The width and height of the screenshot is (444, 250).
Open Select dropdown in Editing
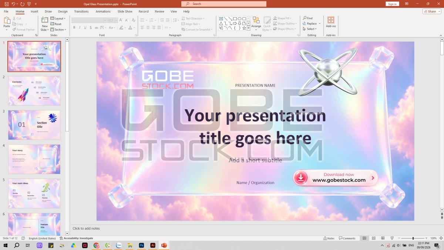tap(310, 29)
